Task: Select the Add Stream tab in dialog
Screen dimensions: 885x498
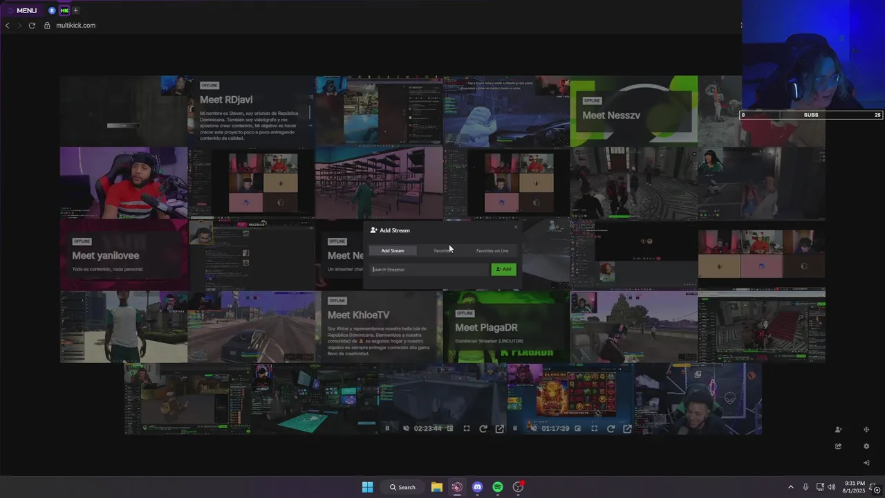Action: 393,250
